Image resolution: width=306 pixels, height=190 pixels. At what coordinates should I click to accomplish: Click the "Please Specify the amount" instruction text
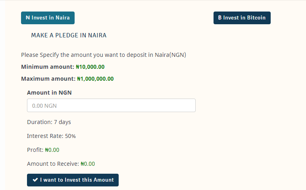[x=103, y=54]
